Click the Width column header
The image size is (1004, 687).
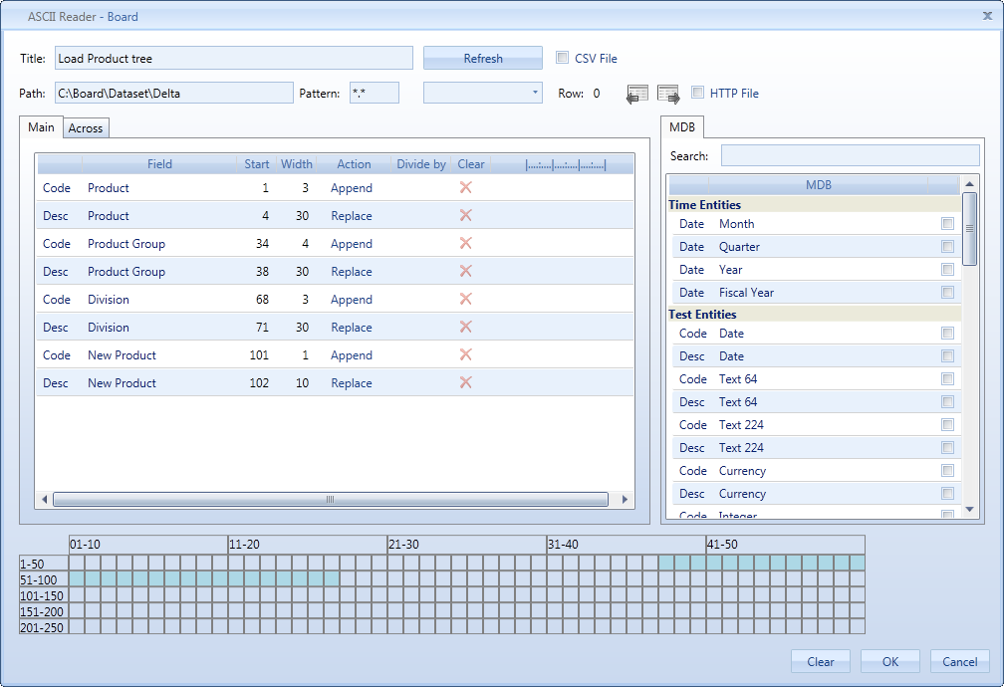pos(297,164)
